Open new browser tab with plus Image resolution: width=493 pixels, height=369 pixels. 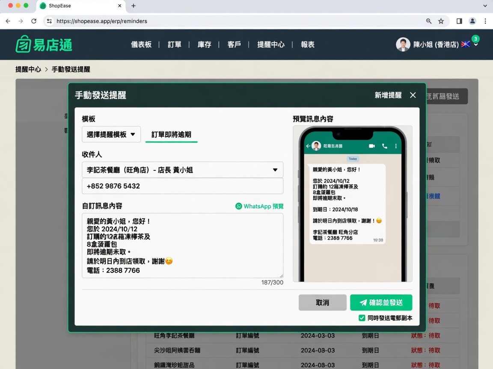click(x=134, y=6)
